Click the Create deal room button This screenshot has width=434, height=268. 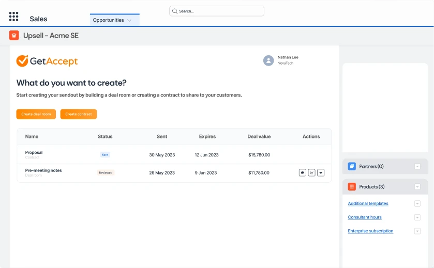pos(36,114)
